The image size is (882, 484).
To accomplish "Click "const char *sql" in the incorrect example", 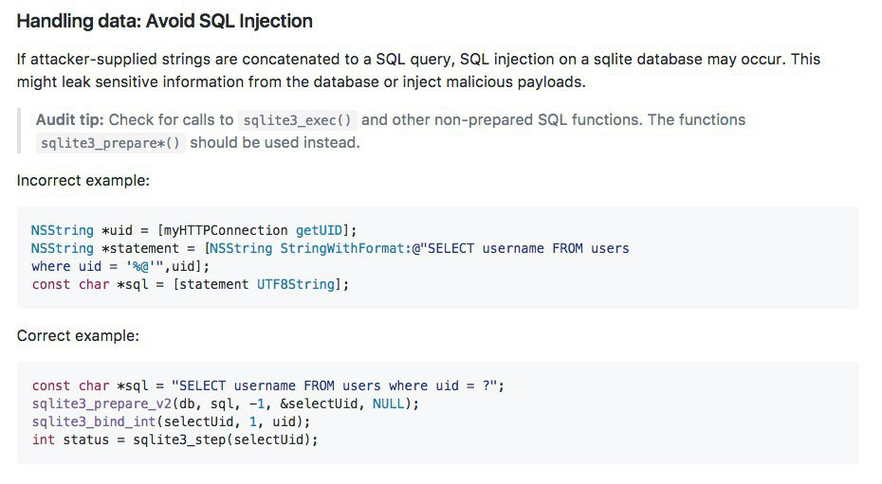I will (x=90, y=284).
